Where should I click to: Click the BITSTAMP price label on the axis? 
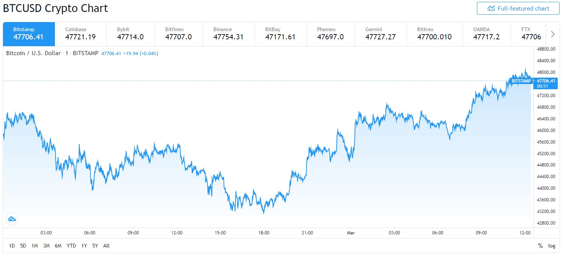521,80
